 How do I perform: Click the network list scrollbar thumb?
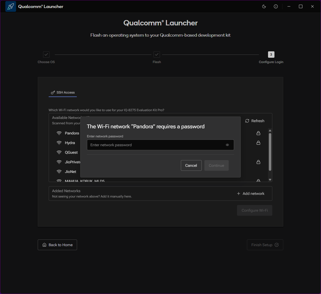[270, 152]
